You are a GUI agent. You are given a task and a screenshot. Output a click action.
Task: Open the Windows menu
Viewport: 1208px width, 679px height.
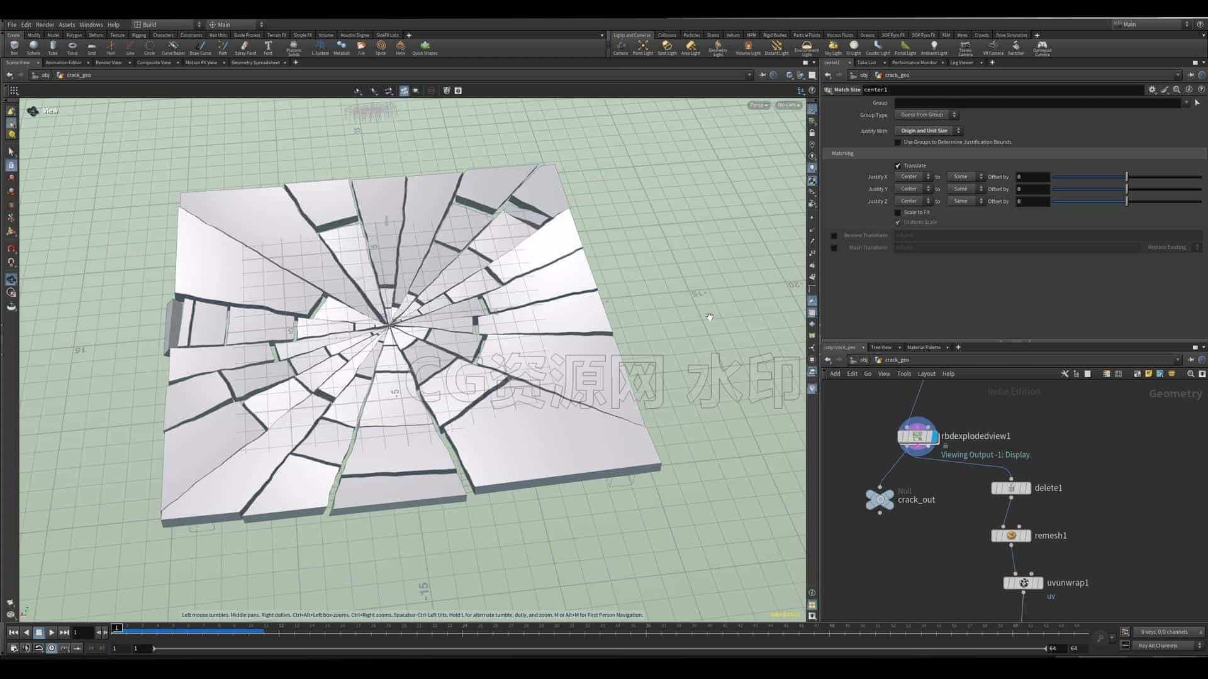pyautogui.click(x=91, y=25)
